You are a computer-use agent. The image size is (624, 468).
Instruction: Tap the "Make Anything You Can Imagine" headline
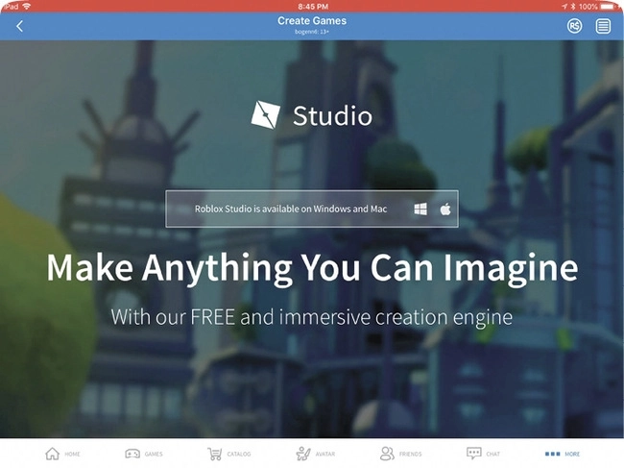(x=312, y=267)
